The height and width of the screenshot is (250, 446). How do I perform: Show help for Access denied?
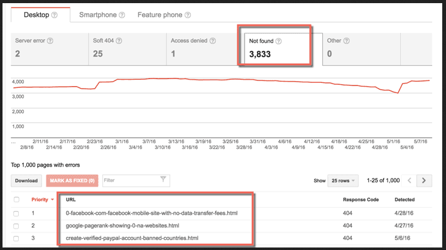[212, 41]
